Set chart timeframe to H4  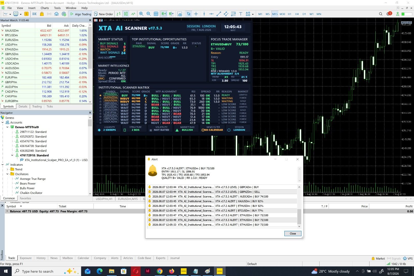(x=297, y=14)
